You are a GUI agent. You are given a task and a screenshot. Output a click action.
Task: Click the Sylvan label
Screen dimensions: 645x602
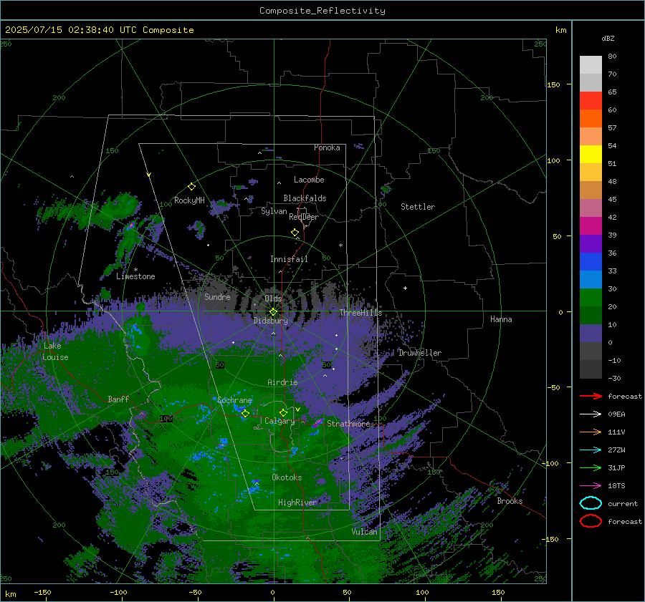click(x=274, y=211)
